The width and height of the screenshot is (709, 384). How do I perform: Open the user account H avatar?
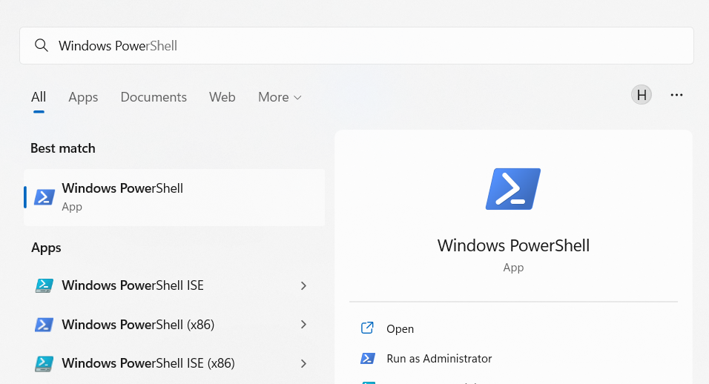[x=642, y=95]
